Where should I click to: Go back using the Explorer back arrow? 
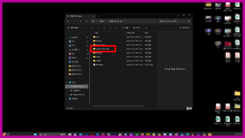[68, 21]
